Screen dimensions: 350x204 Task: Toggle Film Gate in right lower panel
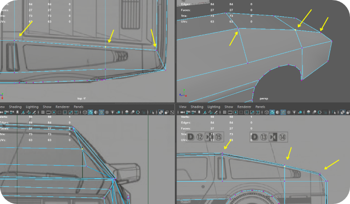(x=230, y=112)
